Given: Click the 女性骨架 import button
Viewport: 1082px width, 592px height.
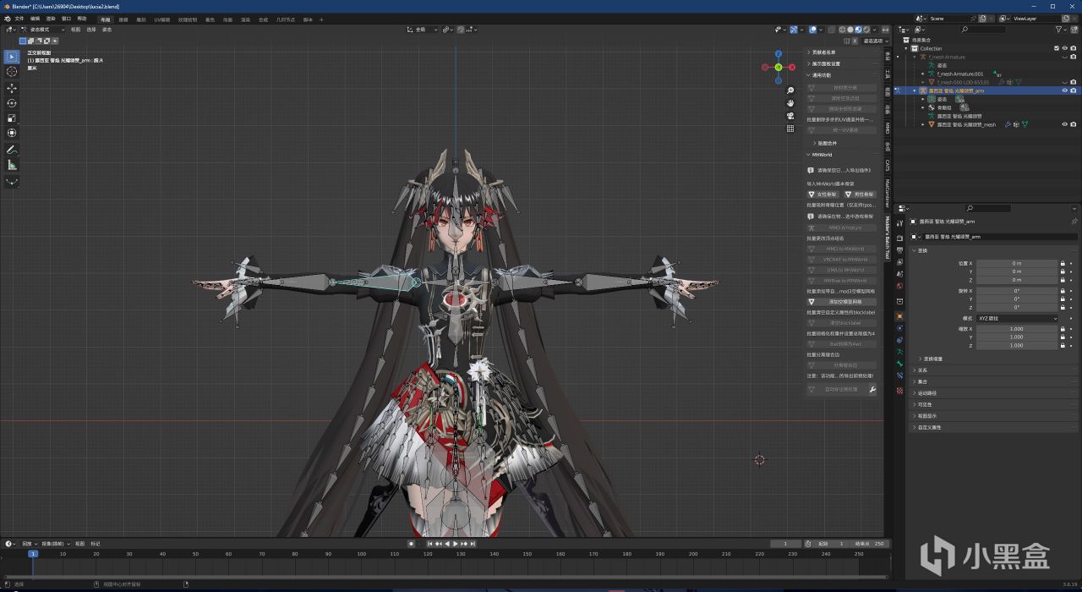Looking at the screenshot, I should pos(822,195).
